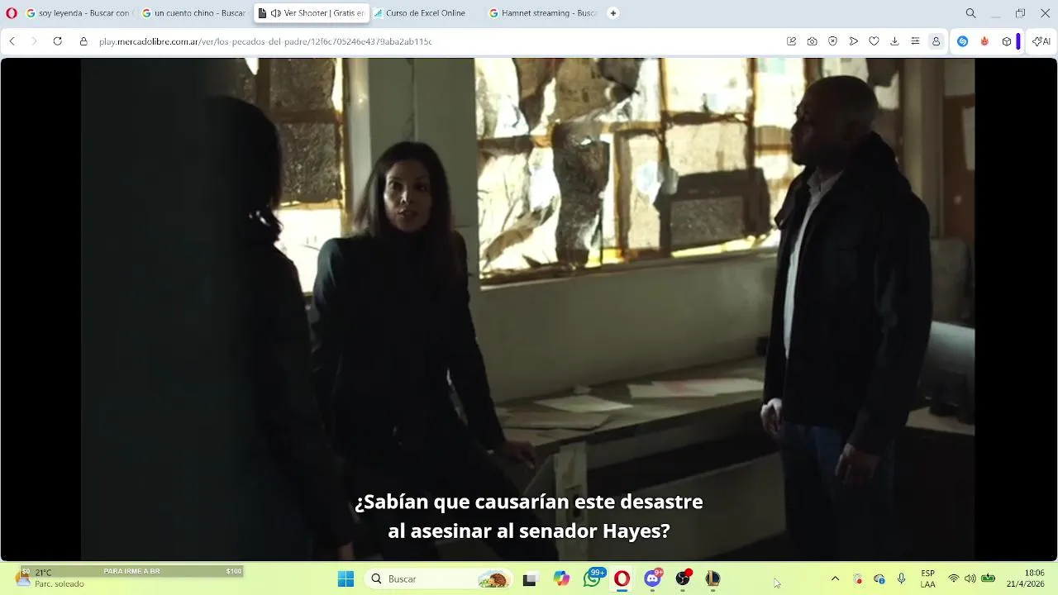Open the weather widget '21°C Parc. soleado'
Screen dimensions: 1058x595
pos(51,578)
